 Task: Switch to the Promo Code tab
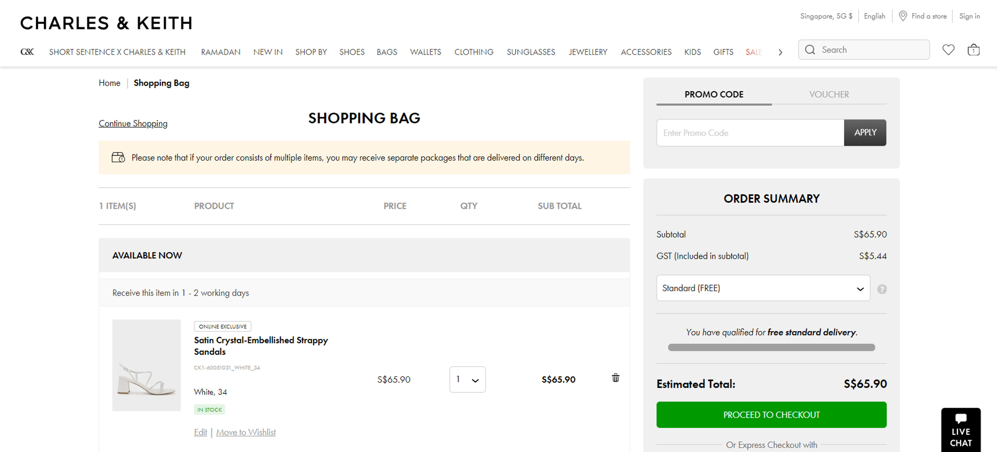coord(714,94)
